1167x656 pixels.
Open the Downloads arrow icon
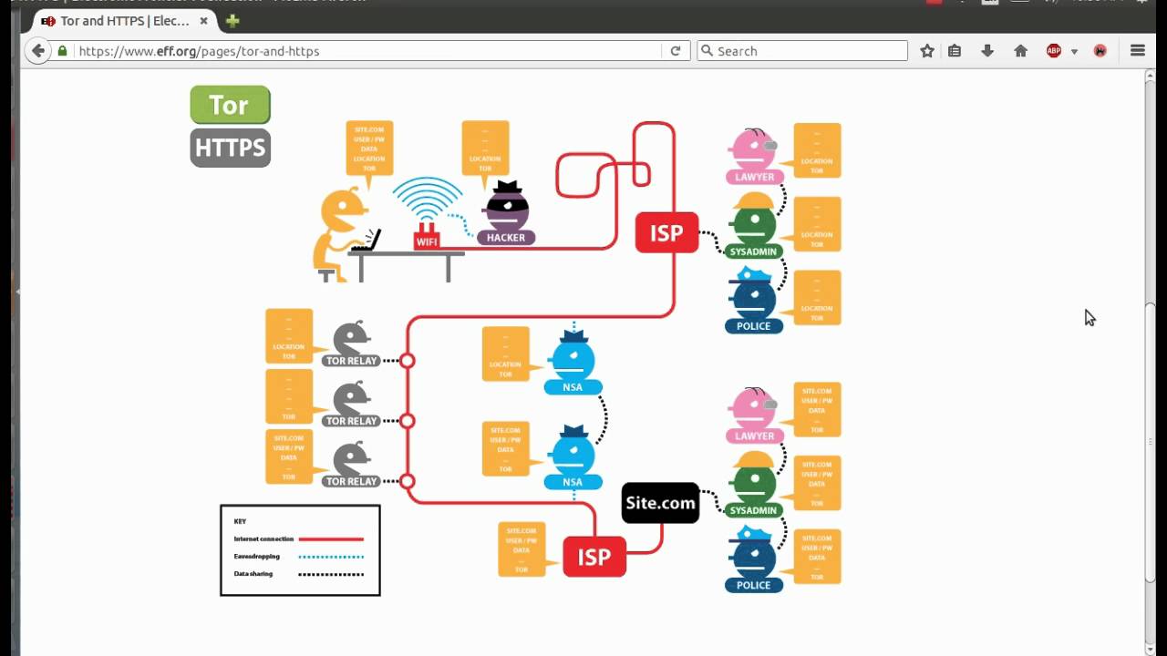987,51
